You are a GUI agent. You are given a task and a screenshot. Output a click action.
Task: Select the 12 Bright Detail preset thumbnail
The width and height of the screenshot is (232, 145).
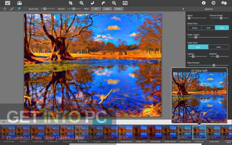pyautogui.click(x=52, y=132)
